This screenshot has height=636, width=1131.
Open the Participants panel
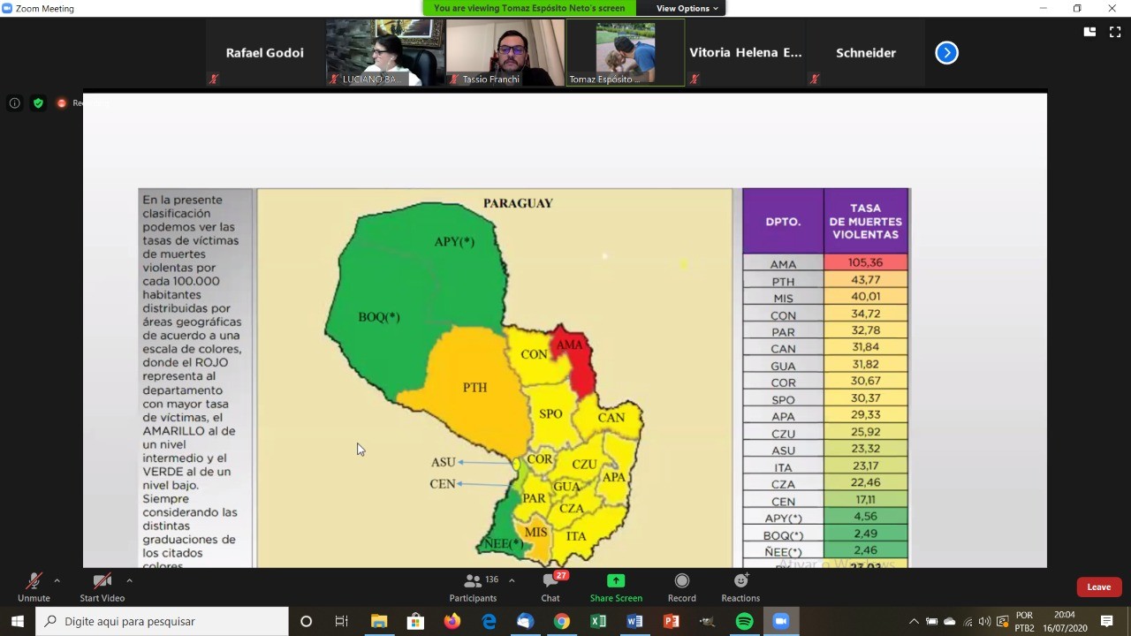pyautogui.click(x=473, y=587)
